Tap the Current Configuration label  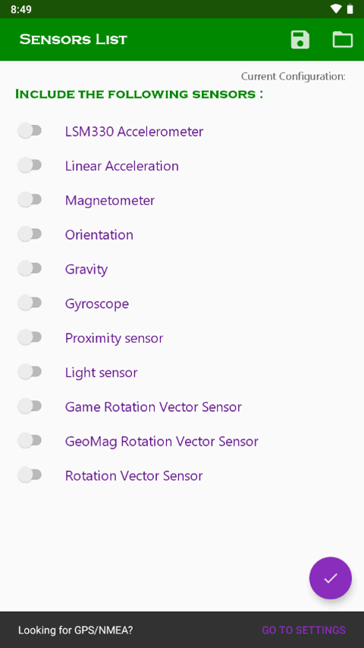293,76
